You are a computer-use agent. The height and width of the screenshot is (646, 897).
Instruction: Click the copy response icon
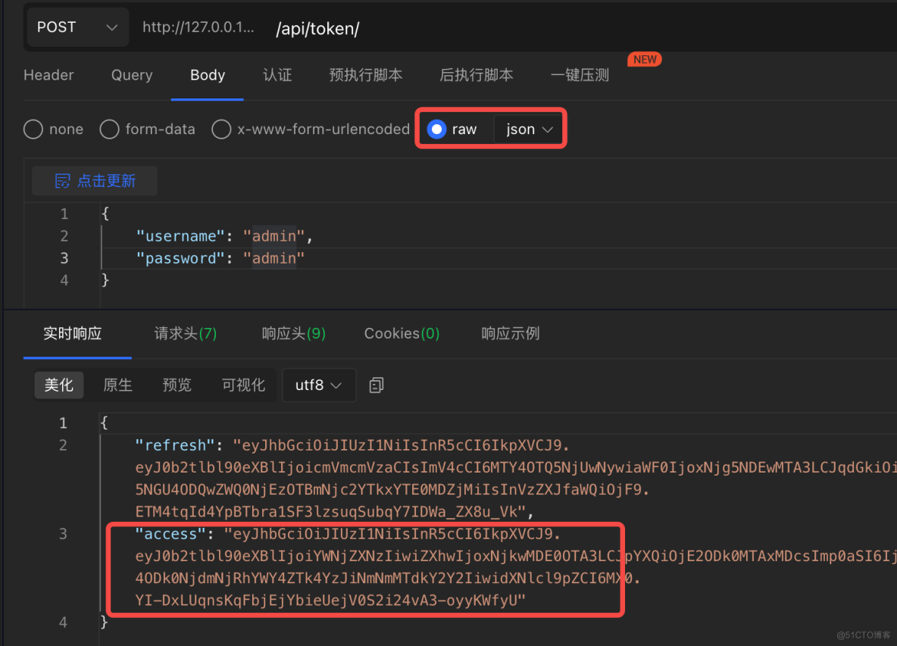377,385
